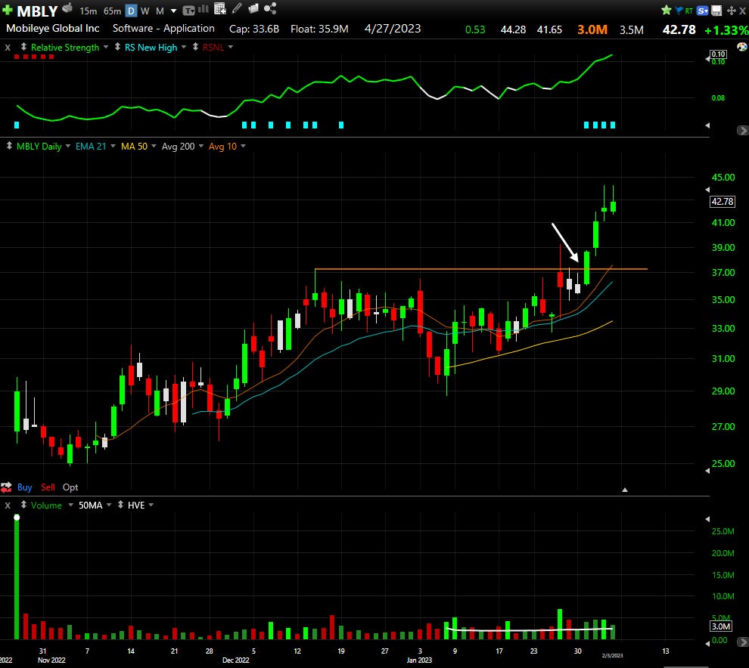The width and height of the screenshot is (749, 668).
Task: Open the color palette icon in RS pane
Action: [742, 47]
